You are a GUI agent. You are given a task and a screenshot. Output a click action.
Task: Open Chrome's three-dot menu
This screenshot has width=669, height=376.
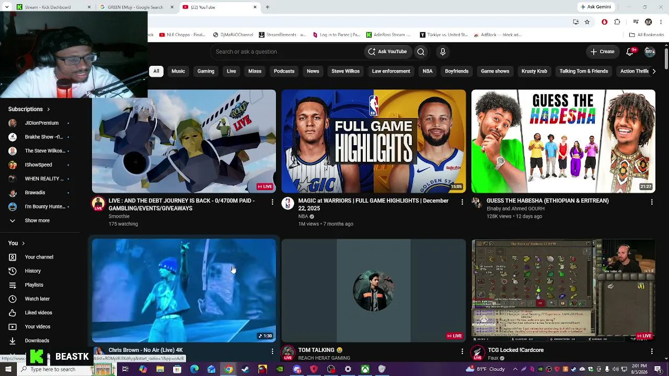coord(661,22)
